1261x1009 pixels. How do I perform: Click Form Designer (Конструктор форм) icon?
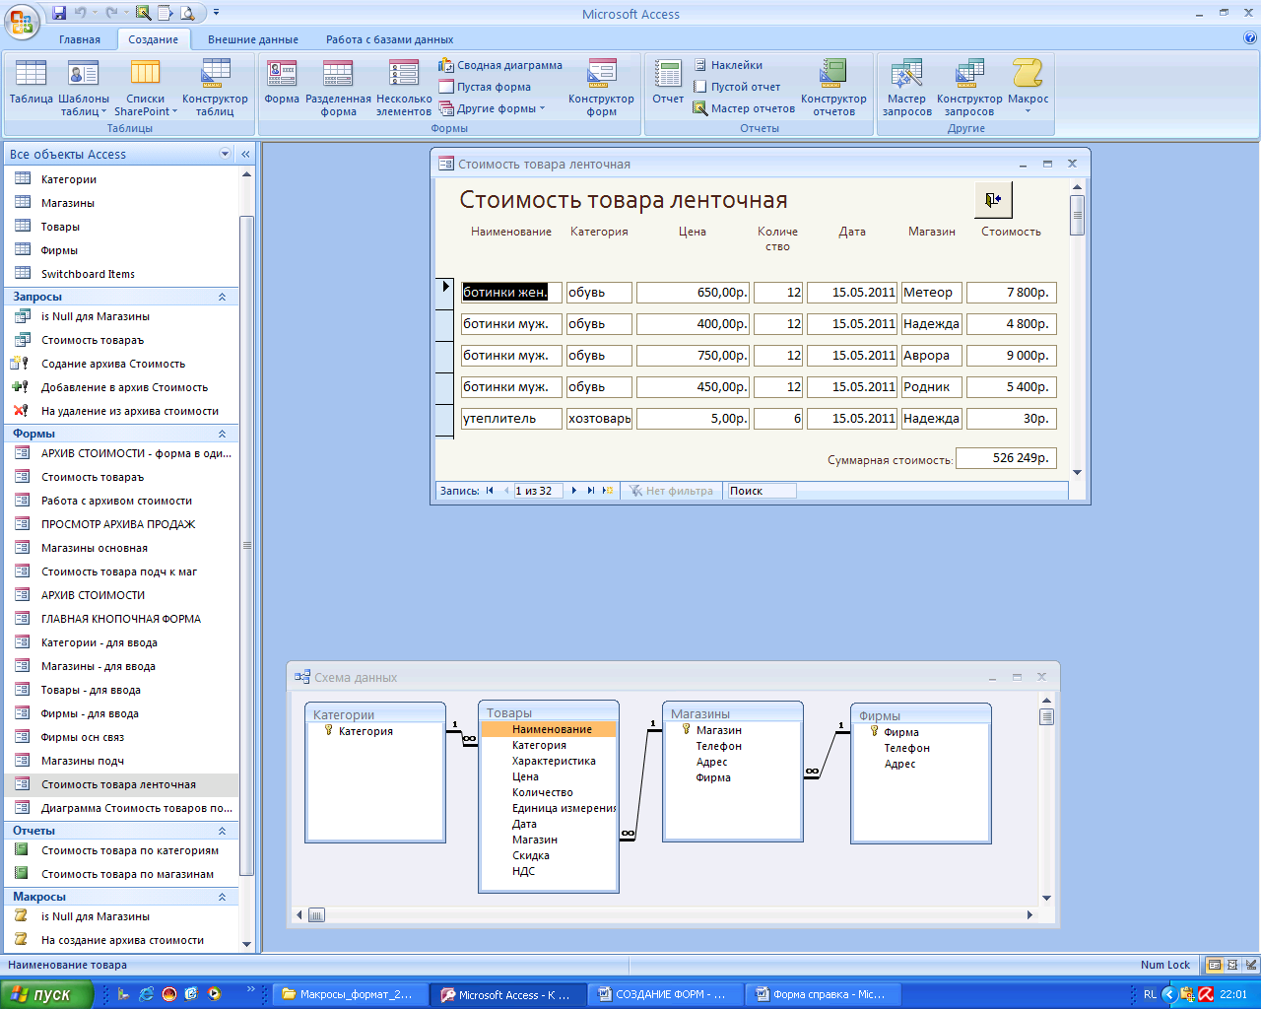[x=601, y=88]
